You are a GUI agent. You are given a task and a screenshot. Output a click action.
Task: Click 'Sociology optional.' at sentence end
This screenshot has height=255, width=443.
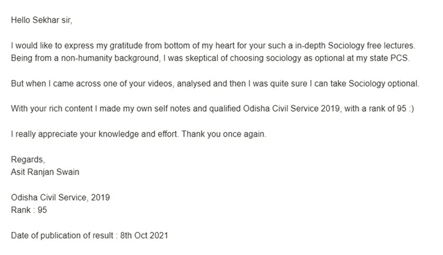(384, 84)
